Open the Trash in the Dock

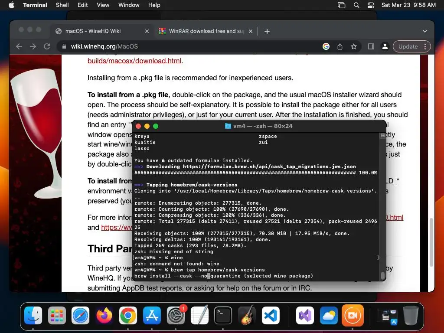click(x=411, y=315)
